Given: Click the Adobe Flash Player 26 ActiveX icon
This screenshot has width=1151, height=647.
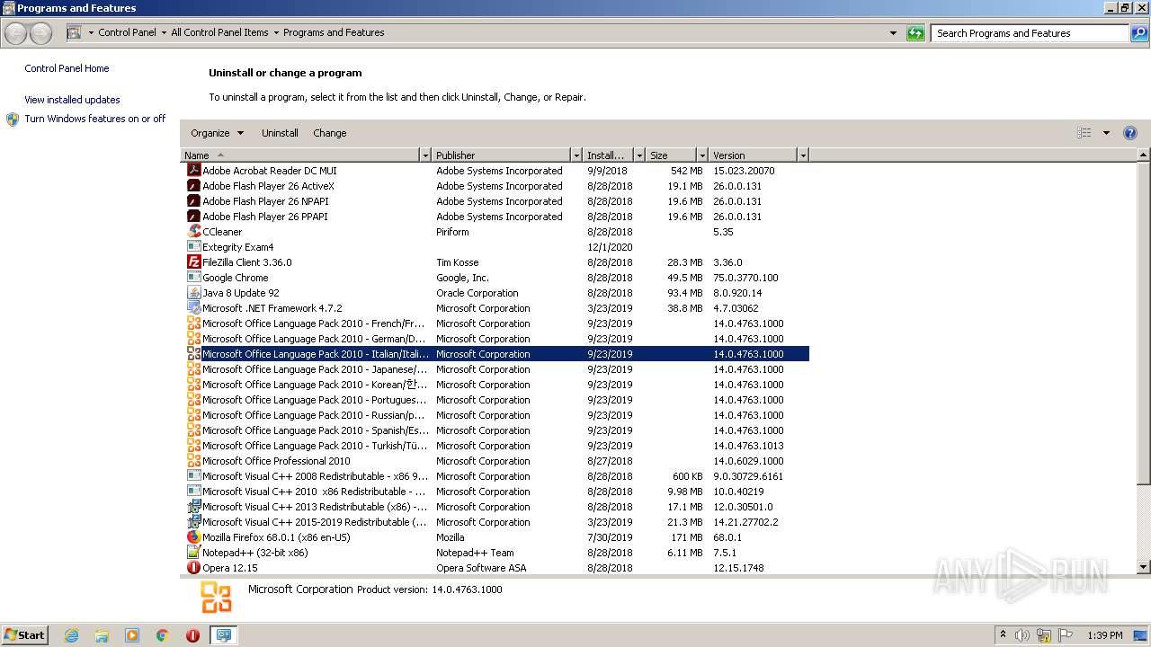Looking at the screenshot, I should (193, 186).
